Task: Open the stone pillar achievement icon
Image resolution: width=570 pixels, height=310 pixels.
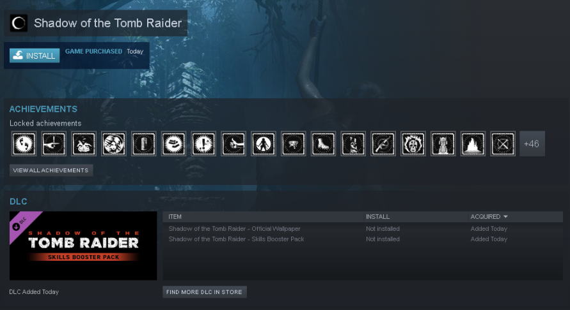Action: pos(143,144)
